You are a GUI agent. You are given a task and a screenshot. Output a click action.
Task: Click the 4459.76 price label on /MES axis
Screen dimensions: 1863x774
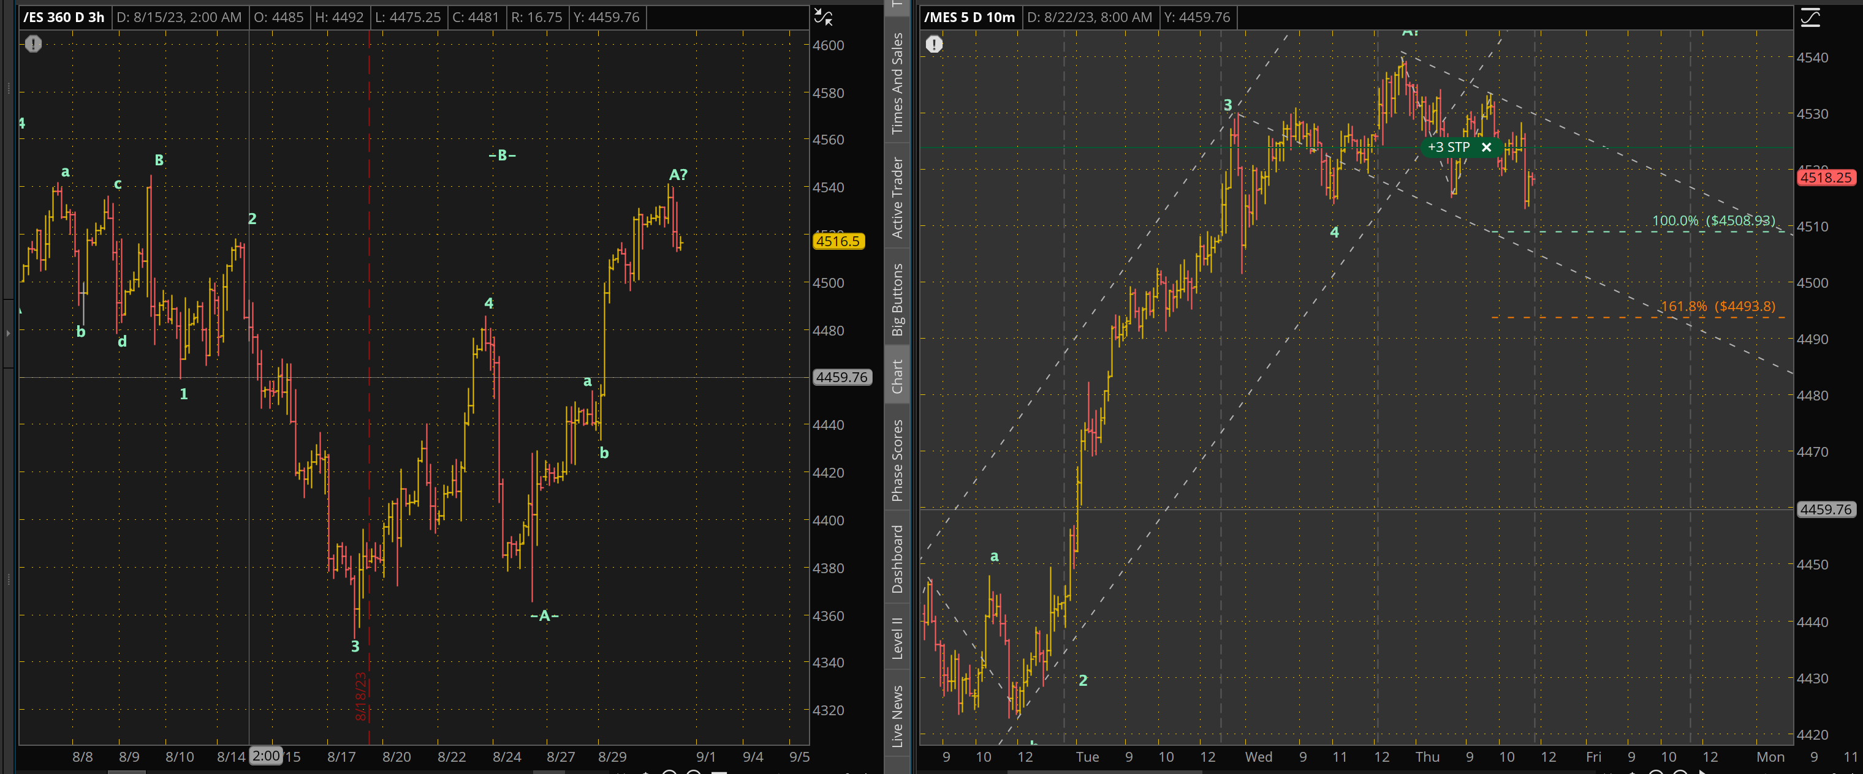1826,509
